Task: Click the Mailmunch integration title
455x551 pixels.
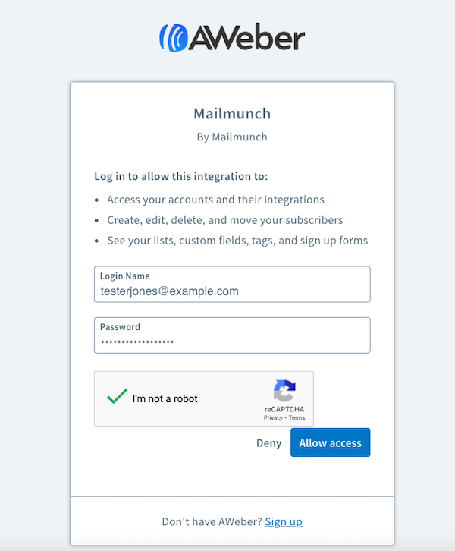Action: (x=232, y=114)
